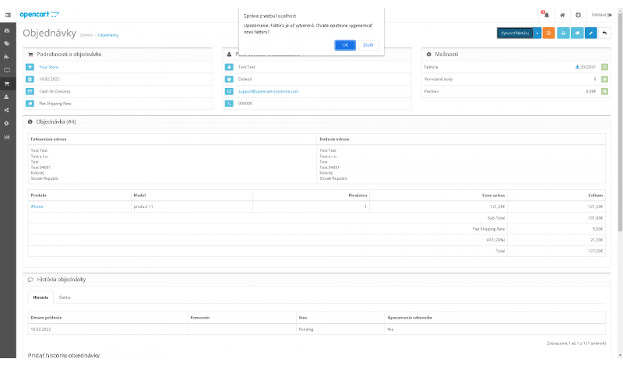Select the História tab
Screen dimensions: 623x366
coord(40,297)
